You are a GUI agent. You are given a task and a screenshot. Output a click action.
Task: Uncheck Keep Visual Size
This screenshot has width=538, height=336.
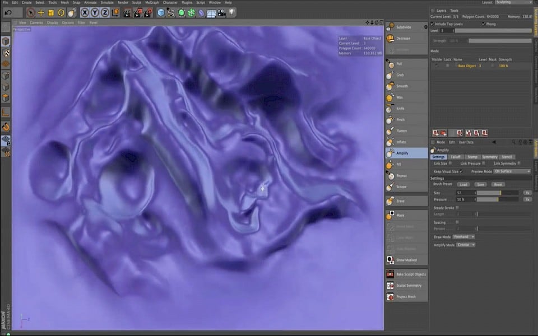(x=461, y=171)
